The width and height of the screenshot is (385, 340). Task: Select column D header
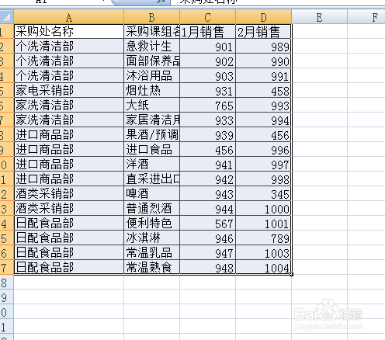(x=263, y=17)
